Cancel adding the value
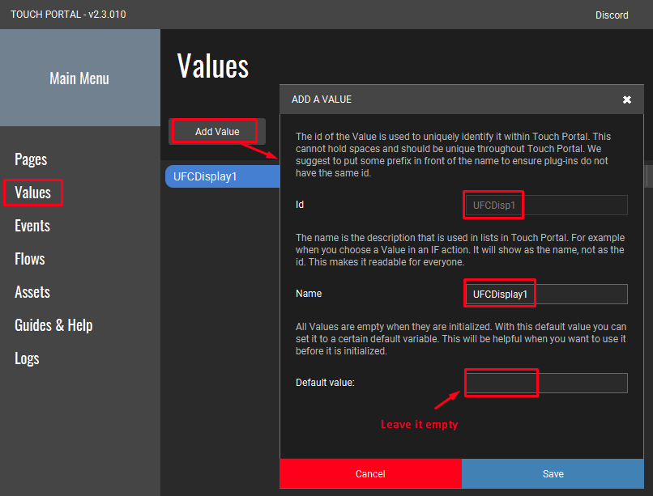Image resolution: width=653 pixels, height=496 pixels. (x=370, y=473)
